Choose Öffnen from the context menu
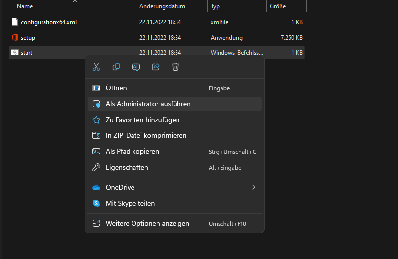This screenshot has height=259, width=398. click(x=116, y=88)
